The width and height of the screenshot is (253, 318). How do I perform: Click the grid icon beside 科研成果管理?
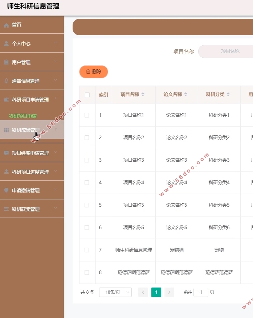7,130
